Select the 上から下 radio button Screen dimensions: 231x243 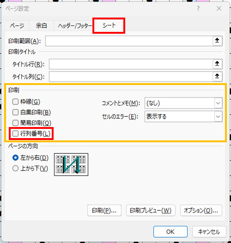15,168
